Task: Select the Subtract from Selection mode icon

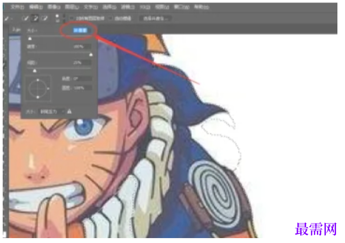Action: (45, 18)
